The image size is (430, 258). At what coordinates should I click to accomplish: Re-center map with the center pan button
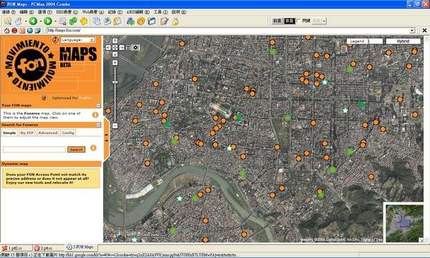[x=115, y=48]
